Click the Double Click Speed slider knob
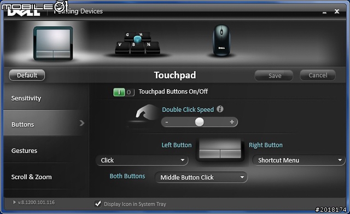This screenshot has height=214, width=350. coord(199,122)
